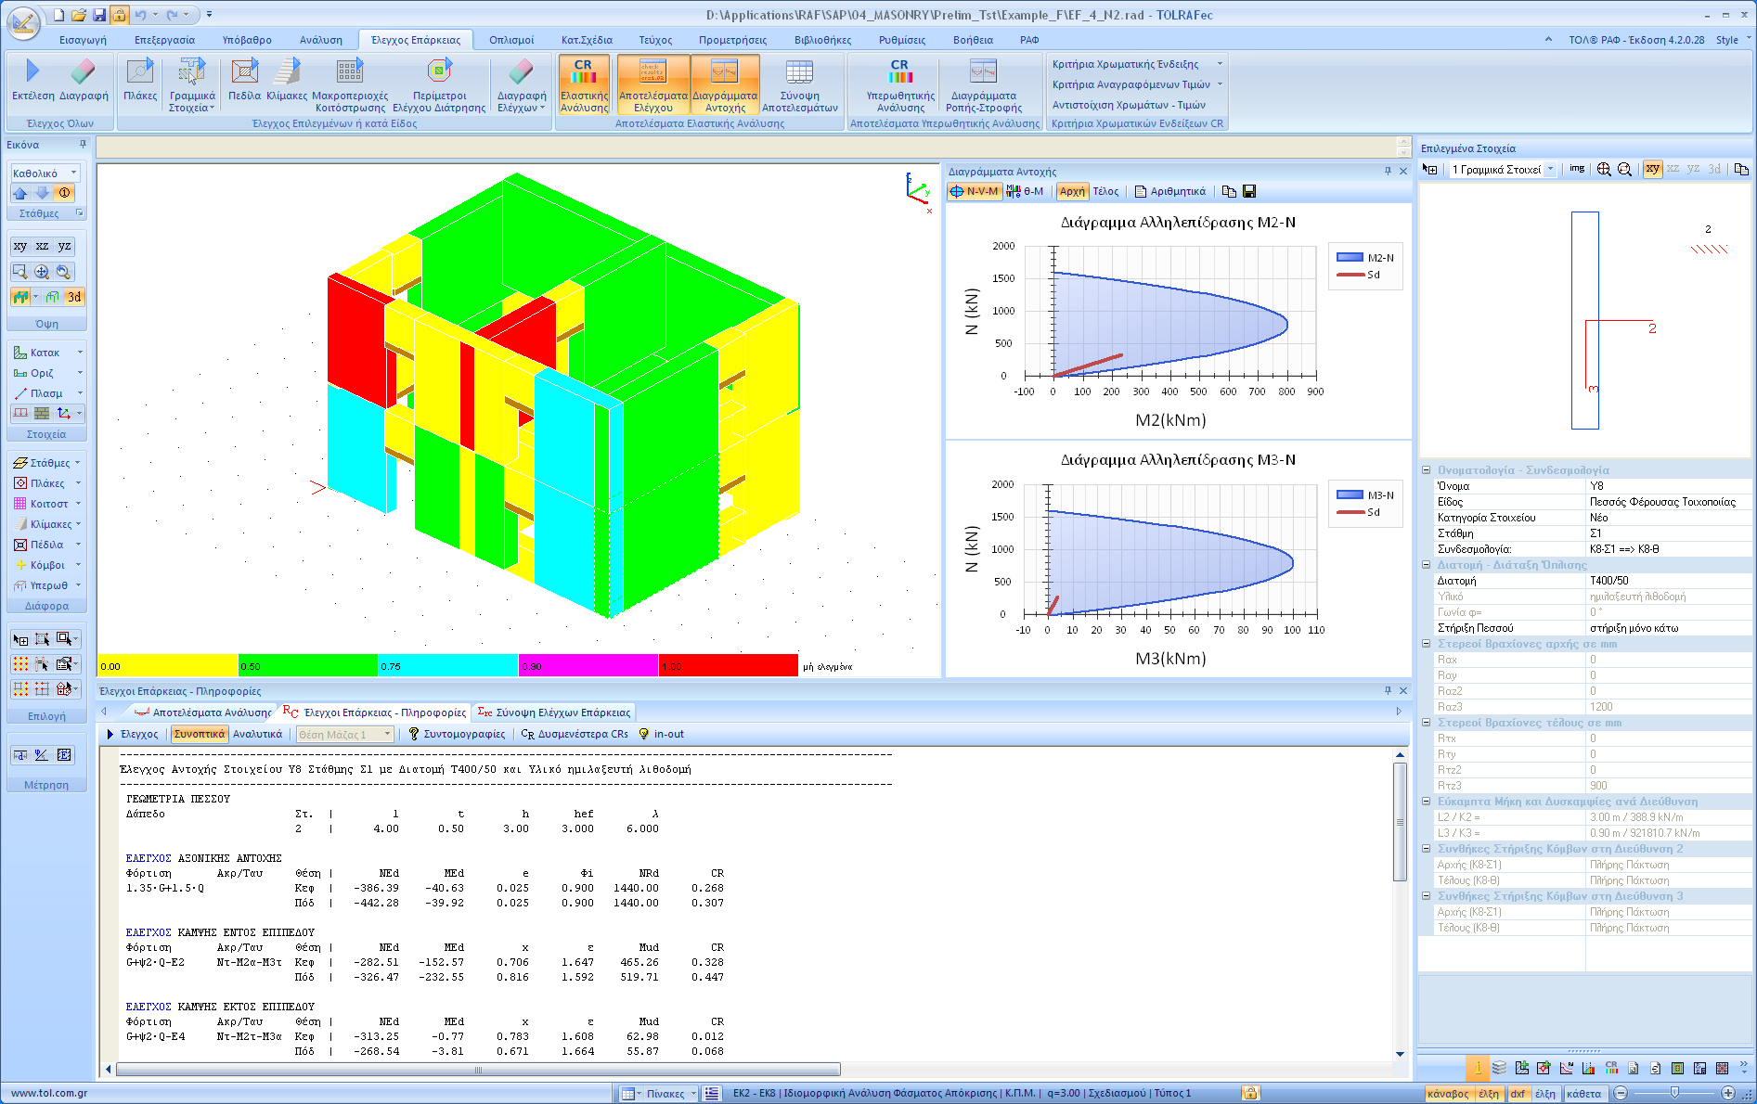The height and width of the screenshot is (1104, 1757).
Task: Enable the κάναβος grid snap toggle
Action: click(x=1447, y=1094)
